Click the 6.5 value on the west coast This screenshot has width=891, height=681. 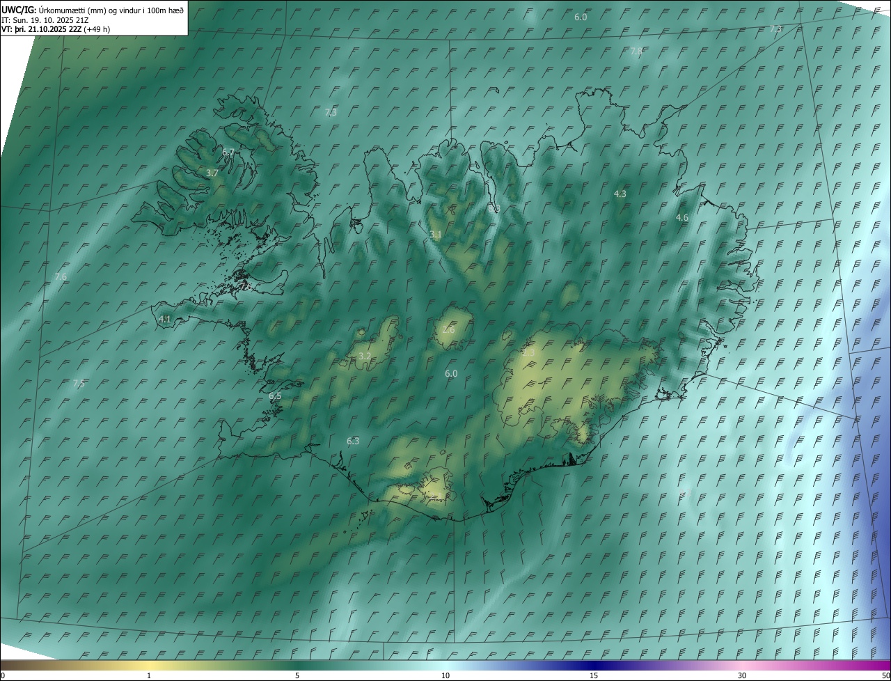[x=275, y=396]
